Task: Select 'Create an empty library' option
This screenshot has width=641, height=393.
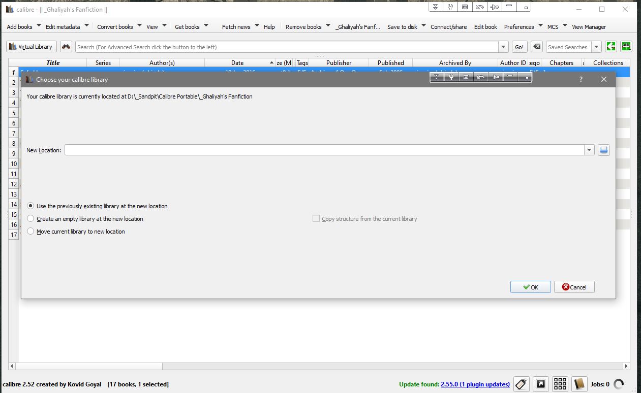Action: click(x=85, y=219)
